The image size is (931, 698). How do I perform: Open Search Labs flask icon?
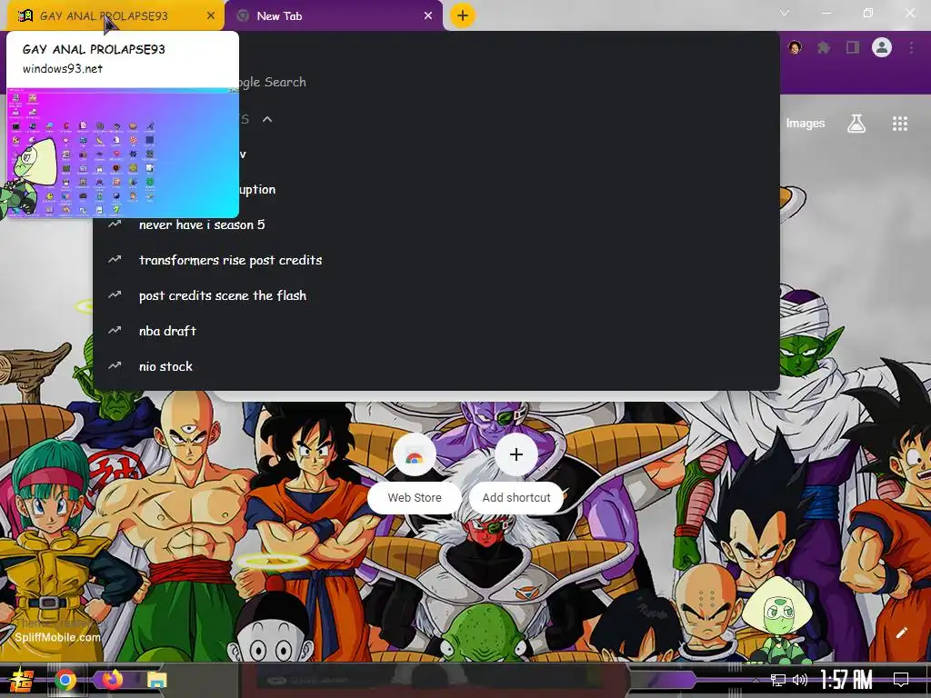point(856,124)
